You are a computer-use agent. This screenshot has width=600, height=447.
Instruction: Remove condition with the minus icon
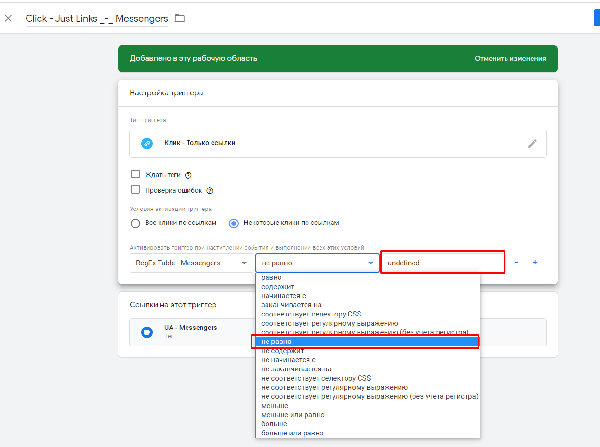516,263
